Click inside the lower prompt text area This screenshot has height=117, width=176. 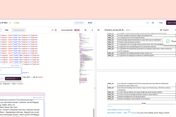point(22,108)
